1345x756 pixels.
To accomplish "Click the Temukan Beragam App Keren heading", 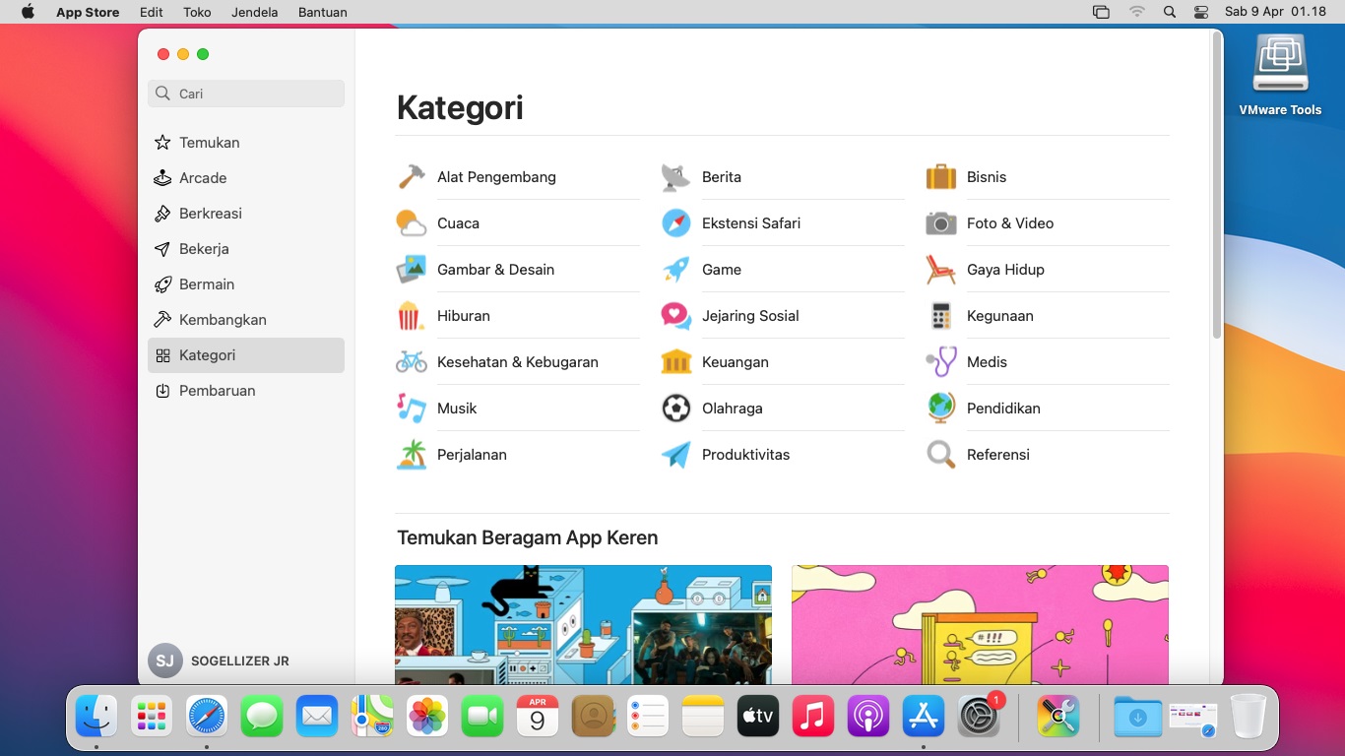I will pos(527,537).
